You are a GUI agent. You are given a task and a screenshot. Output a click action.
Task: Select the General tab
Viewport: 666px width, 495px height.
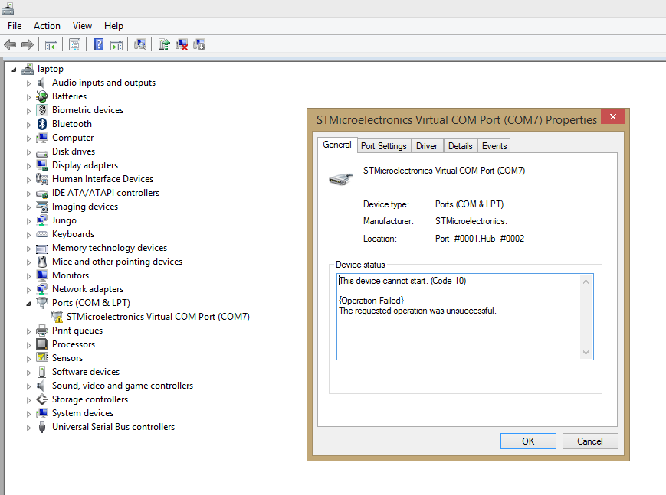point(336,145)
